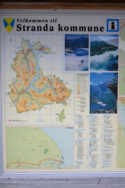Viewport: 125px width, 188px height.
Task: Click the green park oval on town map
Action: (x=46, y=151)
